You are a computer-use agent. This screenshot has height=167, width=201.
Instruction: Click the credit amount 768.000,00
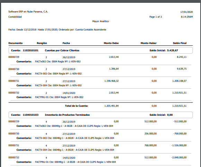(150, 145)
